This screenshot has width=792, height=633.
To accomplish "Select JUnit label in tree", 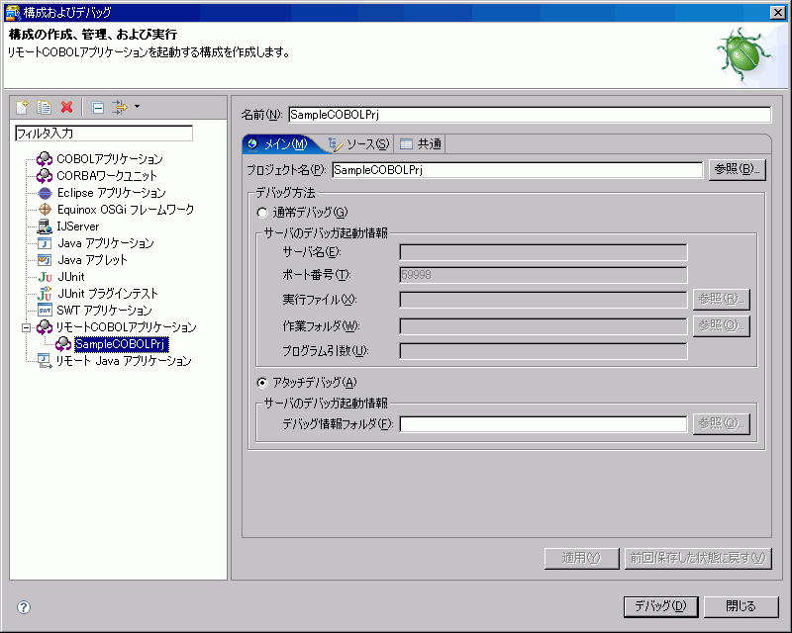I will tap(71, 277).
